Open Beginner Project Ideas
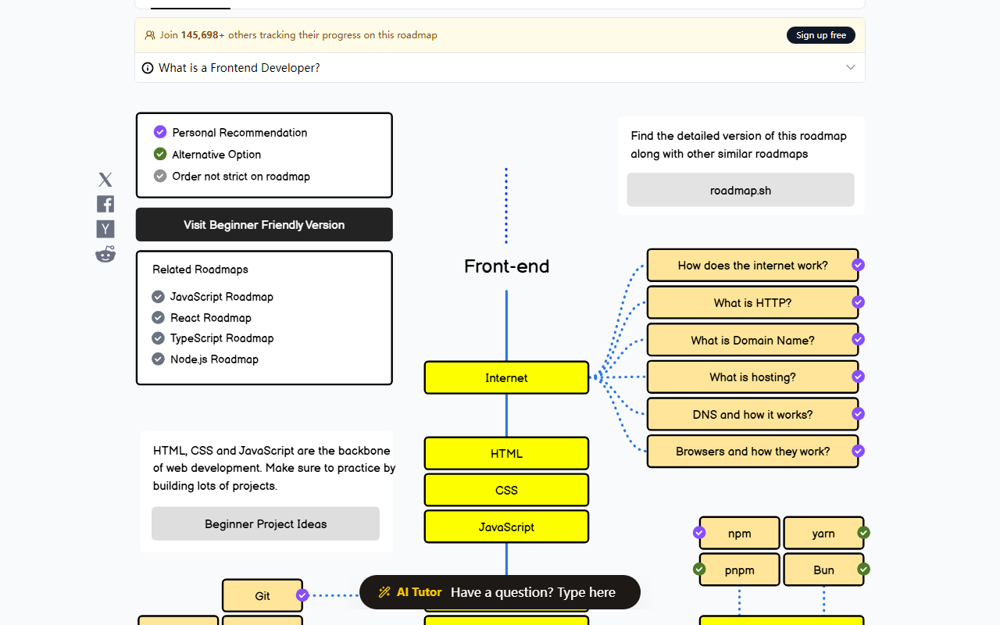1000x625 pixels. (x=266, y=523)
